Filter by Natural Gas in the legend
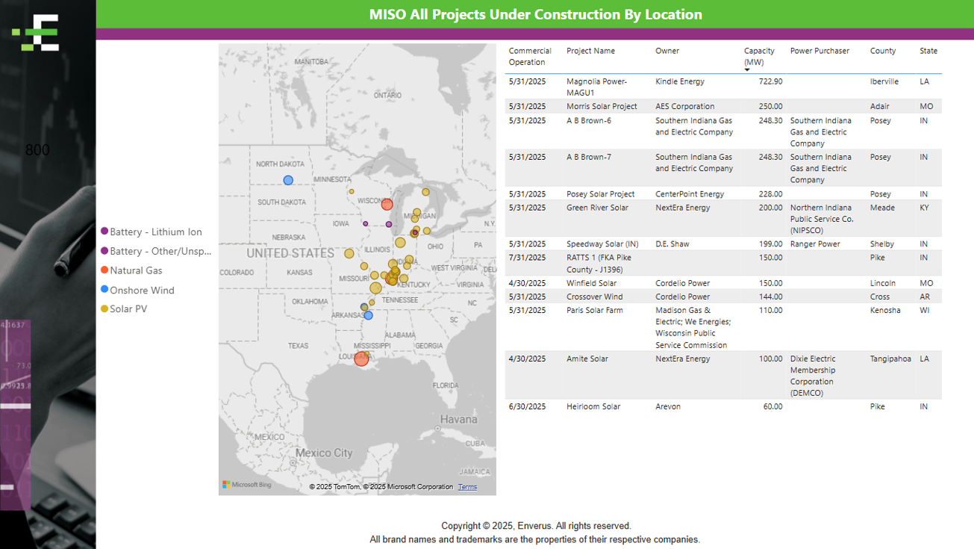Viewport: 974px width, 549px height. (136, 270)
